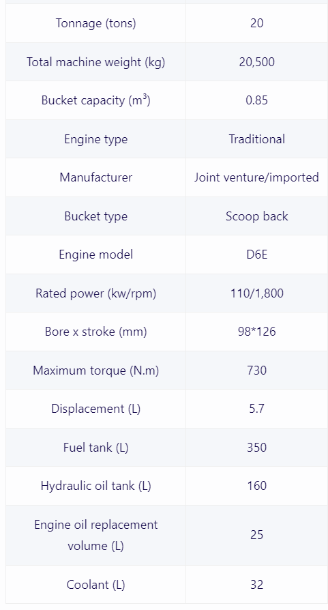Image resolution: width=328 pixels, height=610 pixels.
Task: Click the Rated power (kw/rpm) label
Action: point(95,293)
